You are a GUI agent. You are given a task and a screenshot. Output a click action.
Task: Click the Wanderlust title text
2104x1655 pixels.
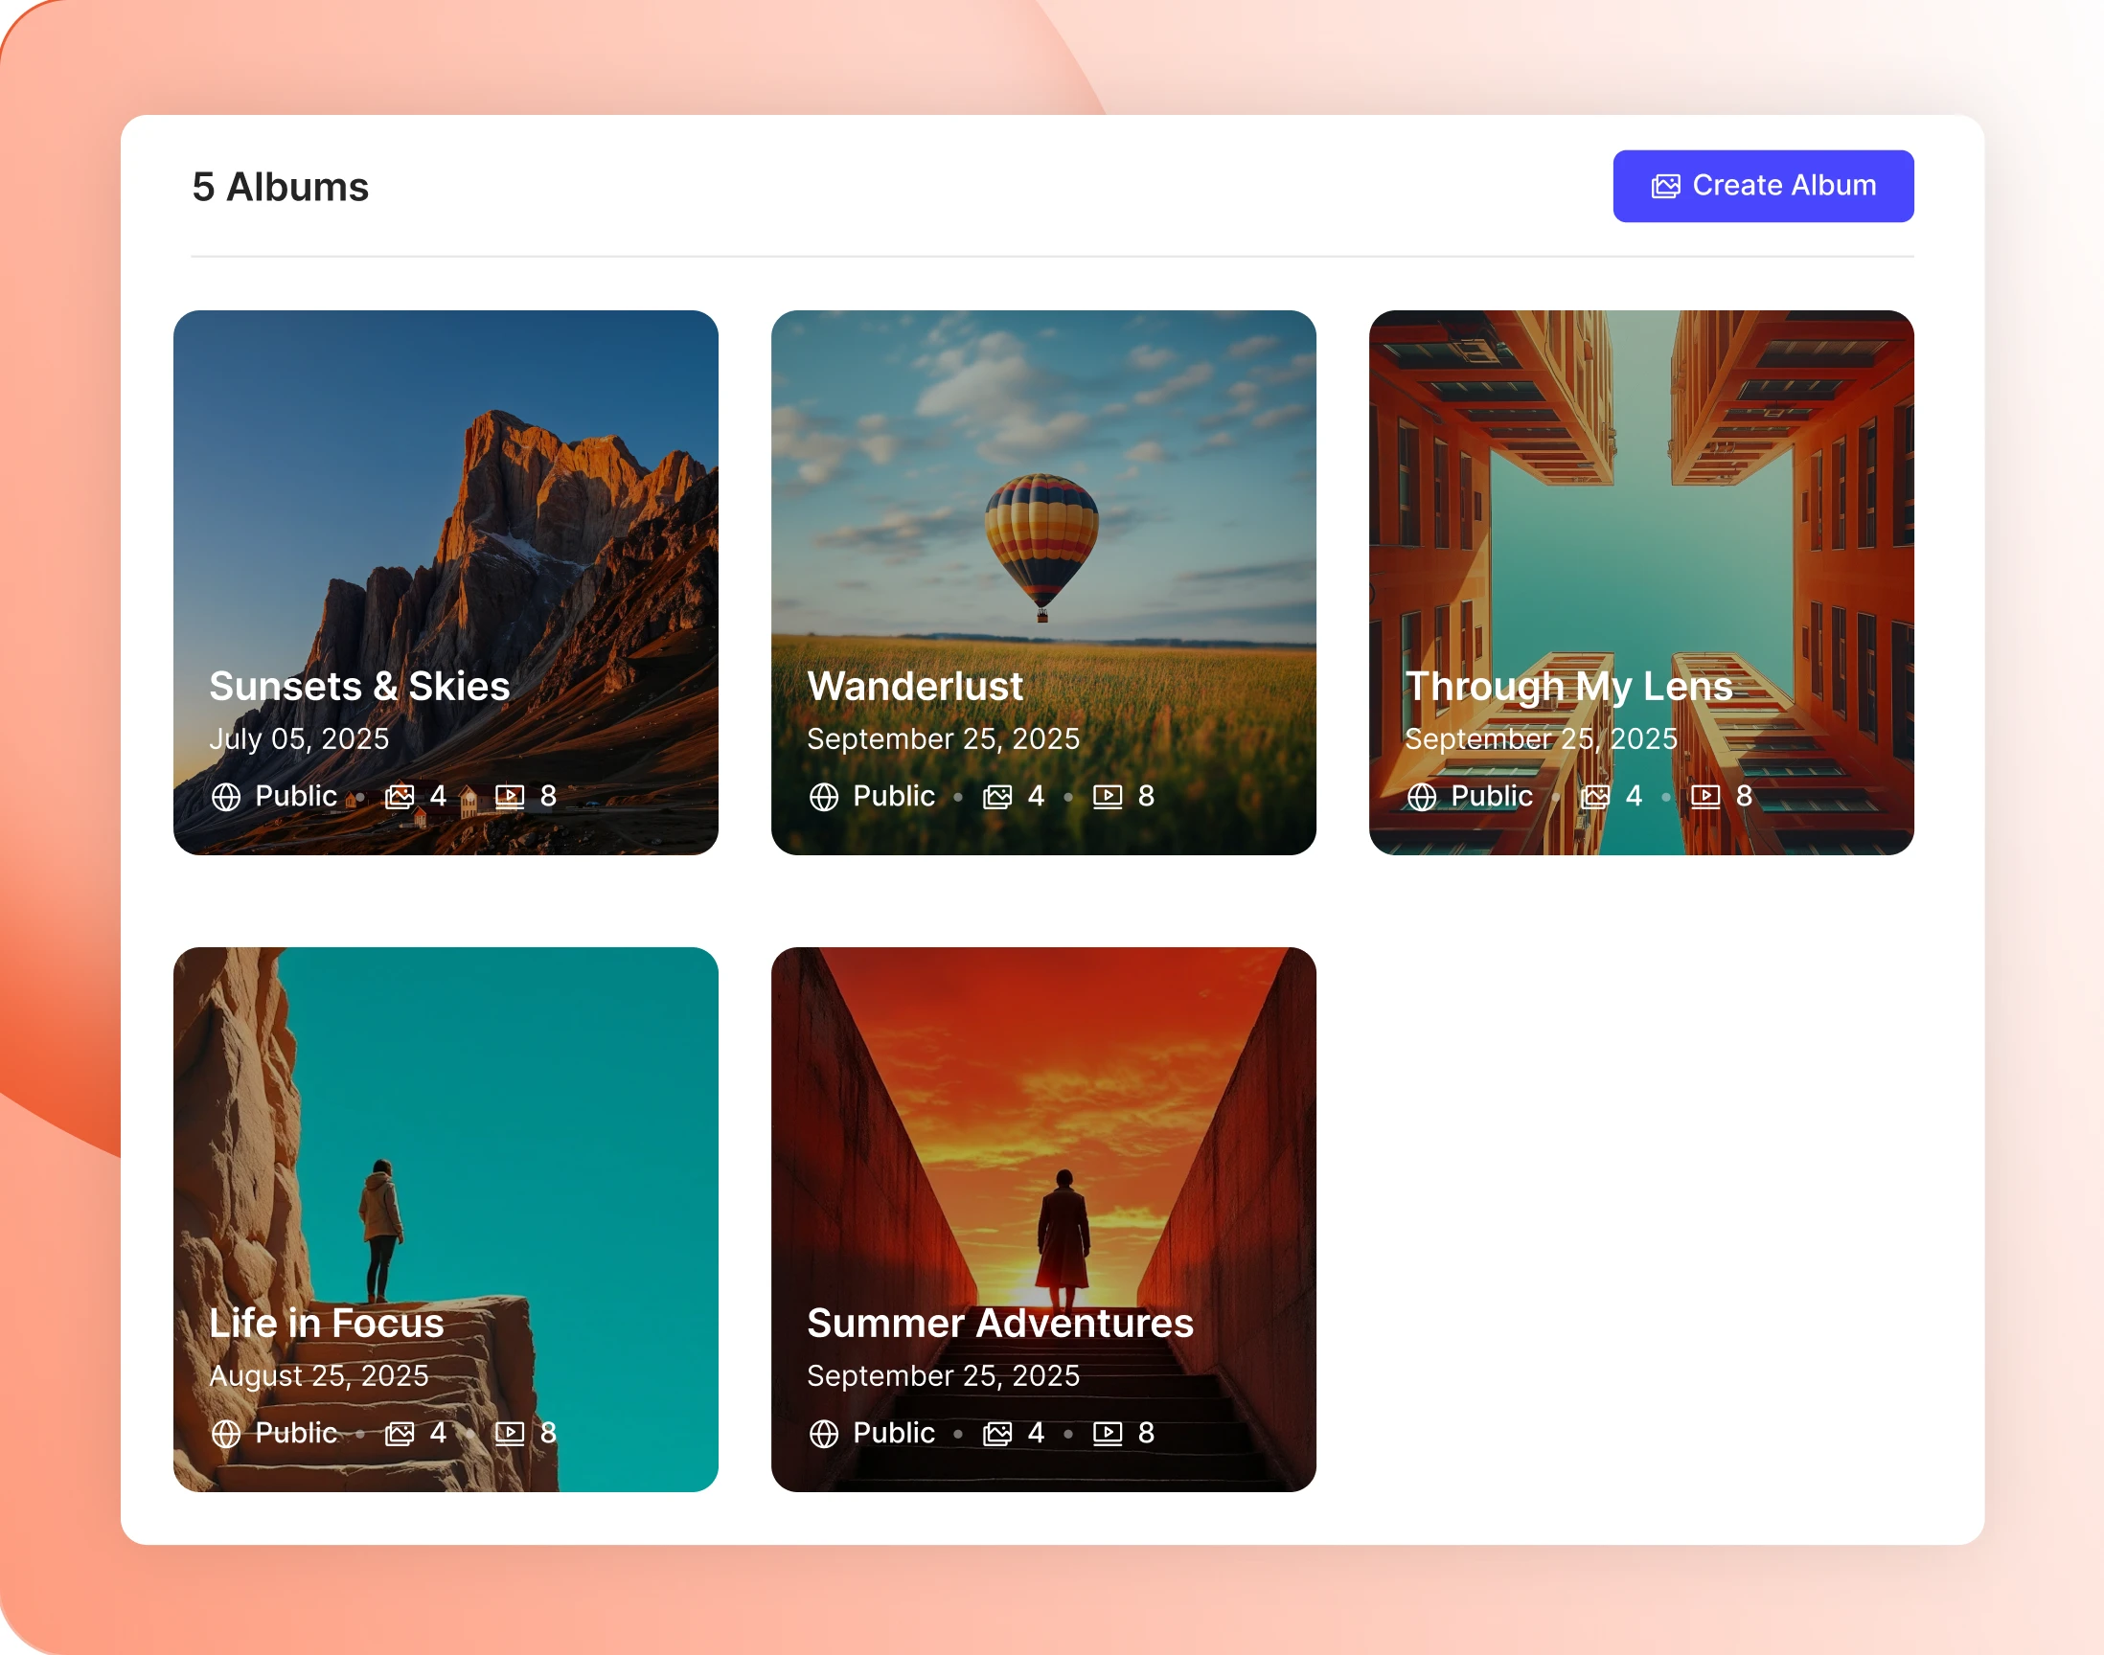tap(915, 686)
